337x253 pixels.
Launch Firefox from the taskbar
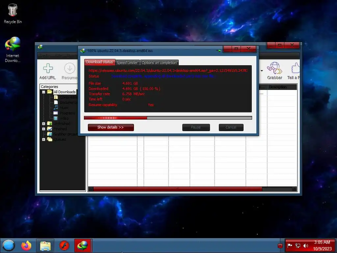pos(26,245)
